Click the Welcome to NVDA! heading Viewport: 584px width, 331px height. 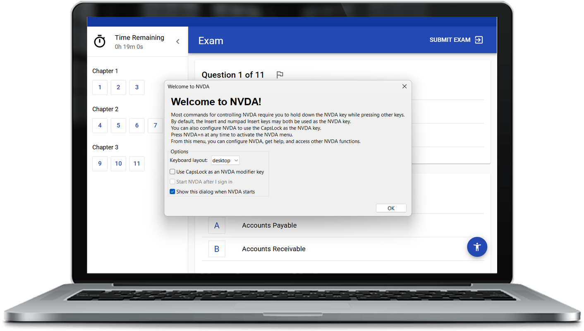point(216,102)
